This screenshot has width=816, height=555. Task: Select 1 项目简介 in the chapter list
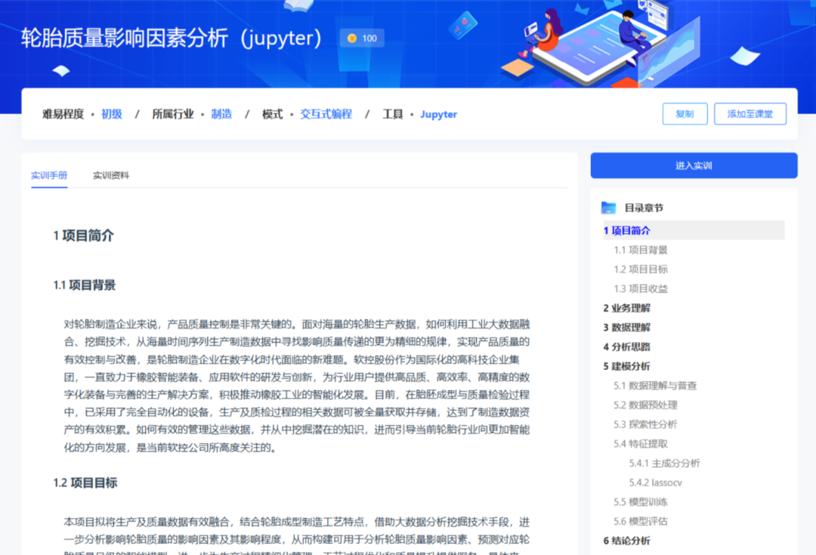pyautogui.click(x=627, y=230)
